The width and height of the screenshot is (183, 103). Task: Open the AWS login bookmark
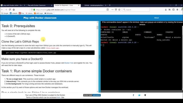coord(38,13)
